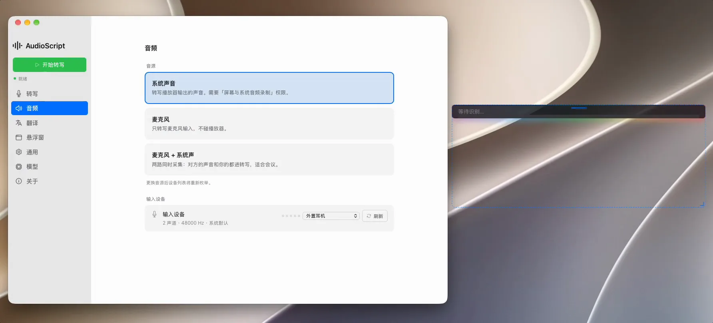This screenshot has width=713, height=323.
Task: Open the 转写 sidebar section
Action: [50, 94]
